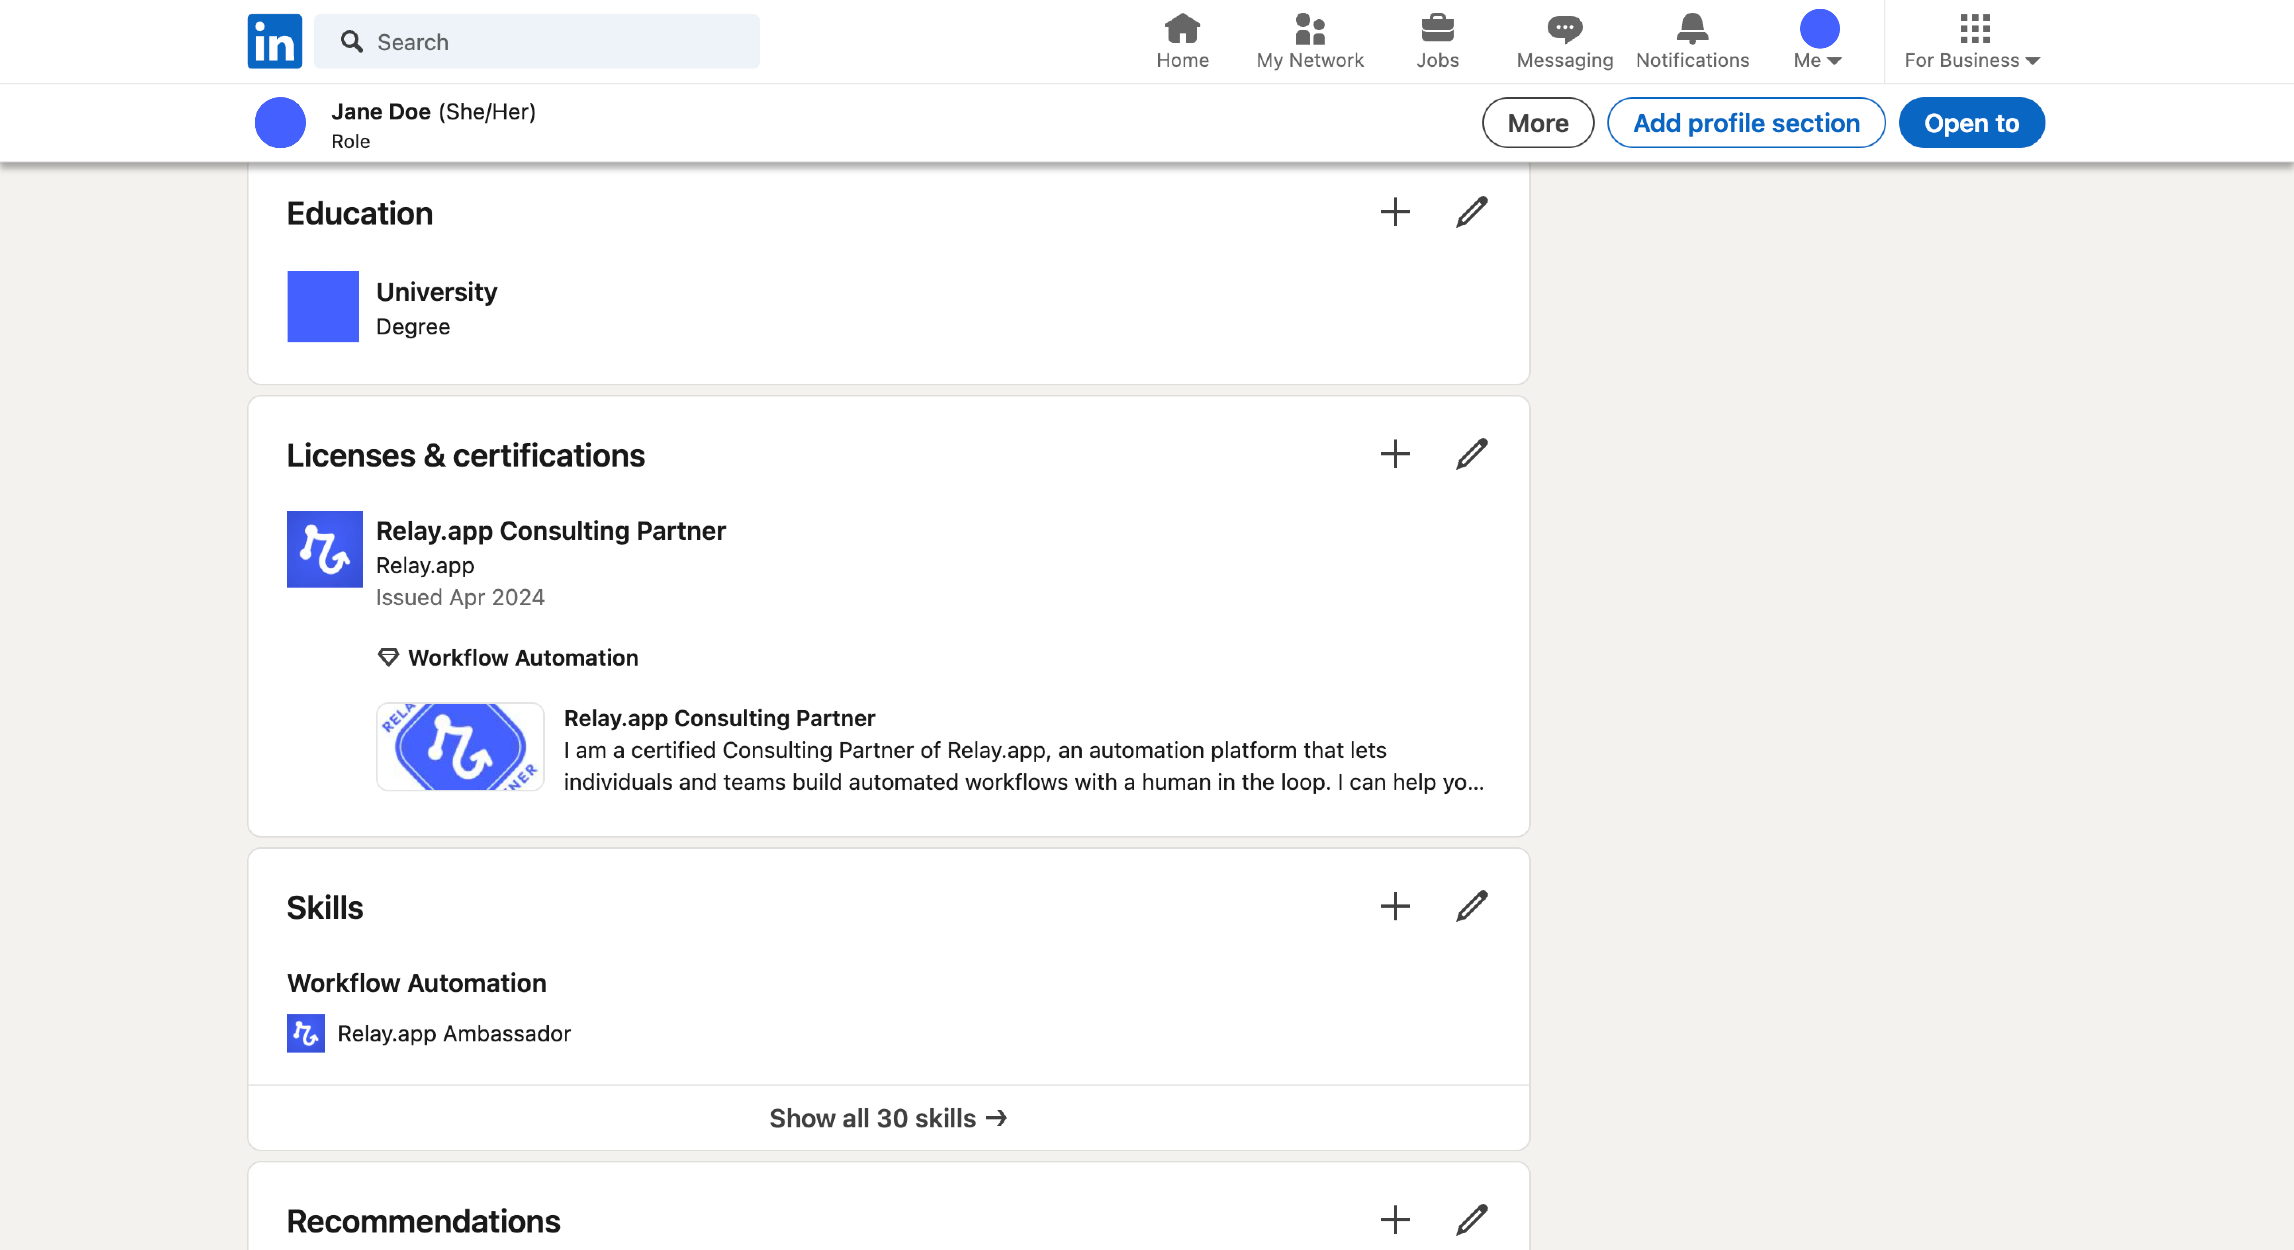Edit the Licenses & certifications section
This screenshot has width=2294, height=1250.
pos(1471,454)
